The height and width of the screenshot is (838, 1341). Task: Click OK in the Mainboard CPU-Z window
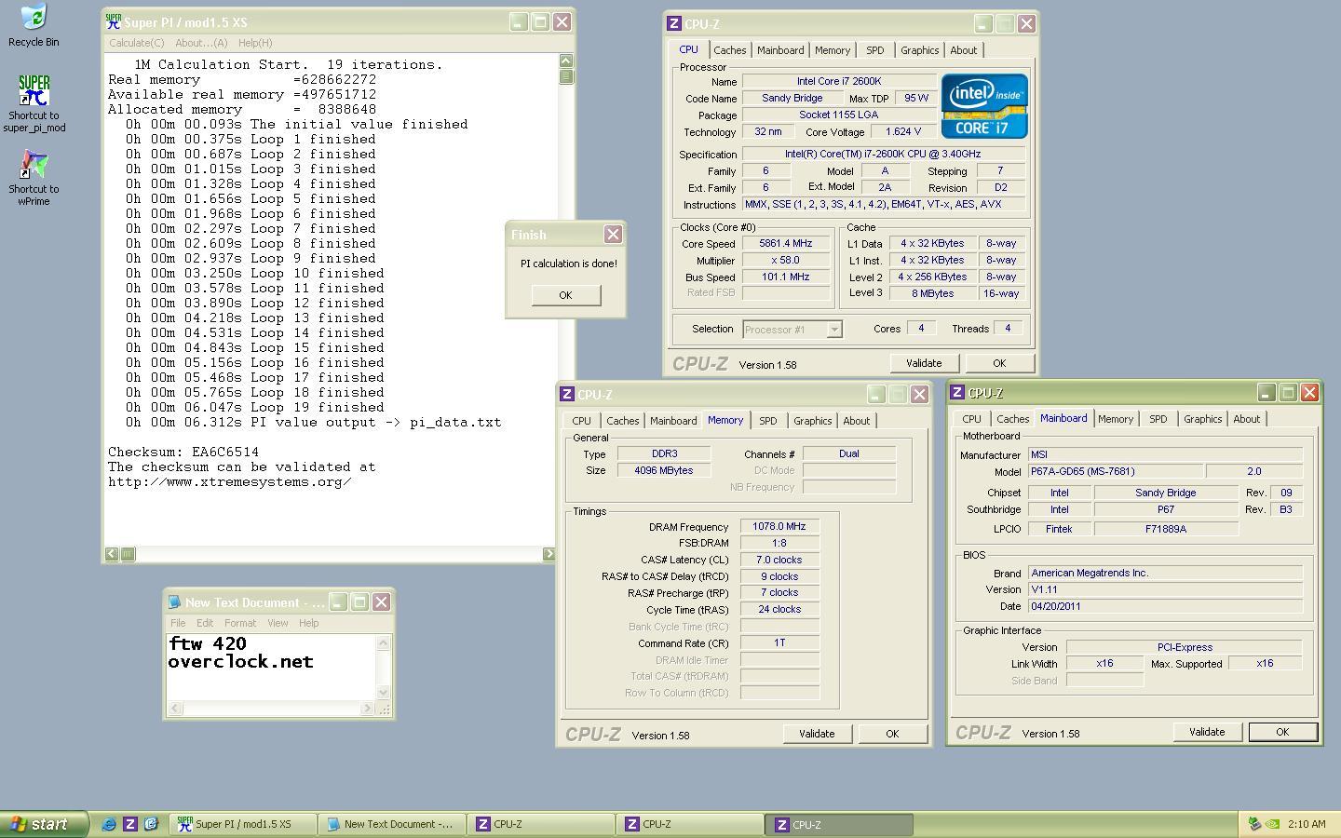click(1282, 732)
